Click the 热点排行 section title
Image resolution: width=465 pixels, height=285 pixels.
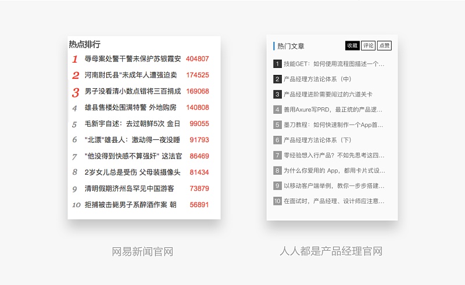pos(84,44)
